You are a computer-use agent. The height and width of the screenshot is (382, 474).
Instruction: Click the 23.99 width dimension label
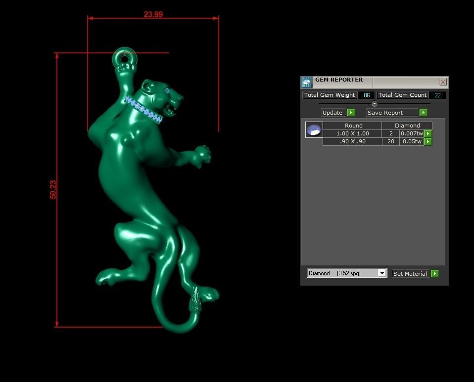(x=153, y=14)
